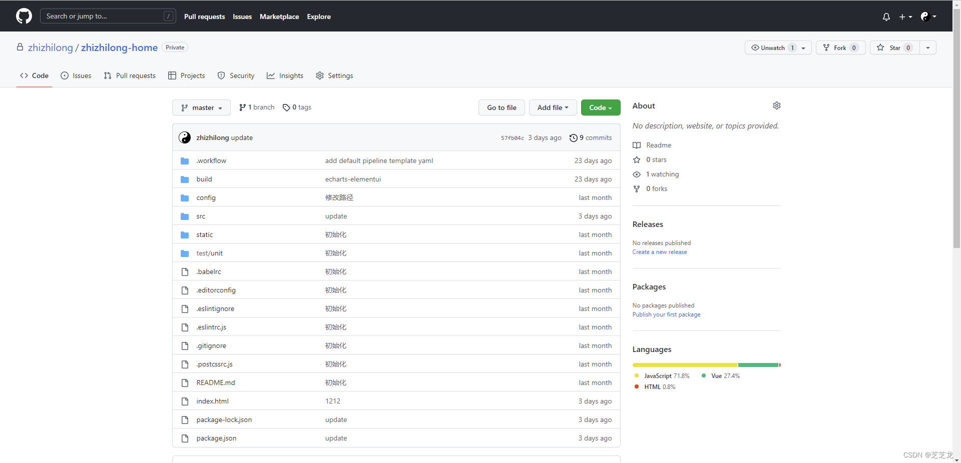
Task: Click the tags label icon
Action: pos(286,107)
